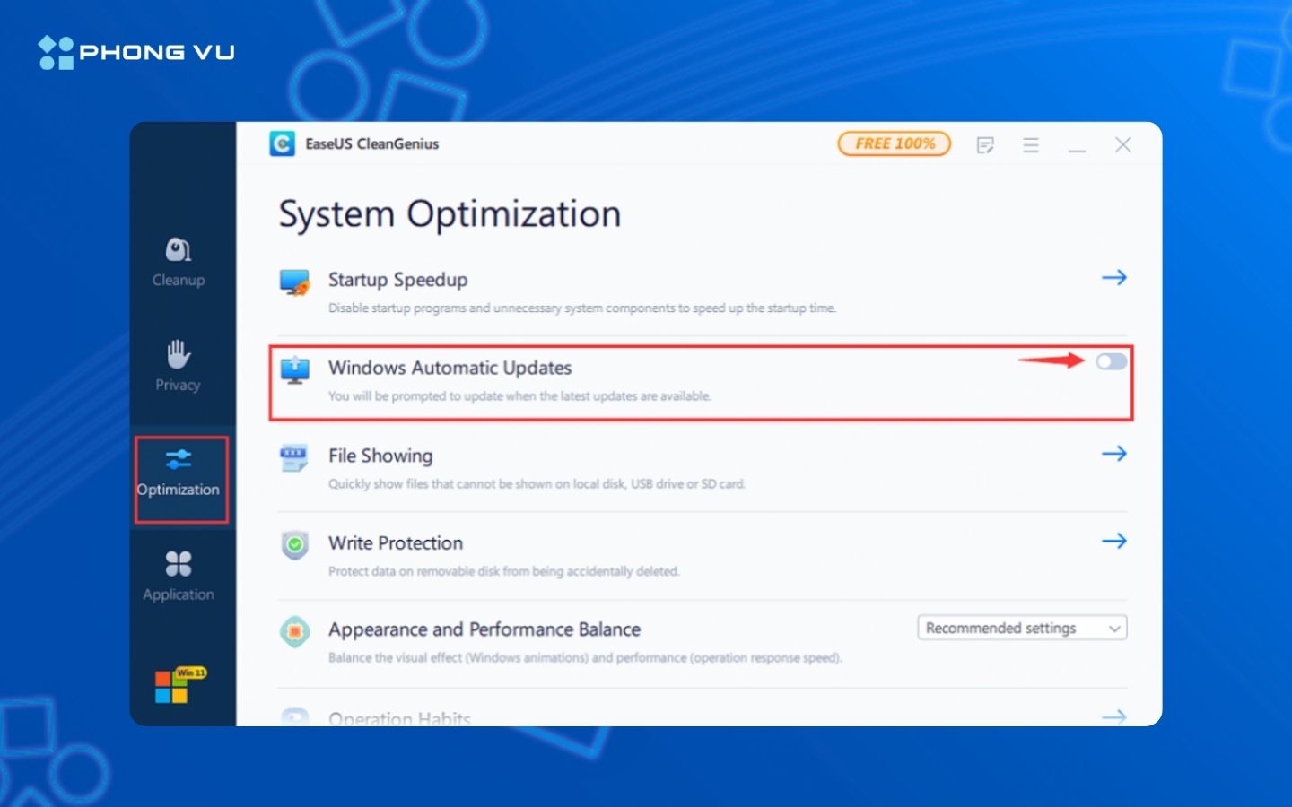Open Operation Habits settings
Screen dimensions: 1292x807
coord(1114,716)
